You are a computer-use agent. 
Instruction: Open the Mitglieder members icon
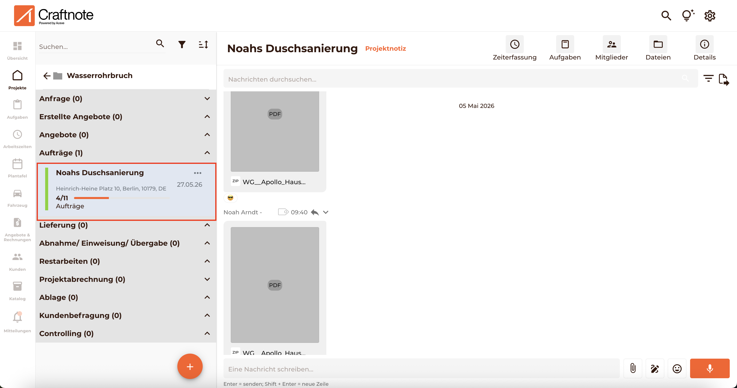coord(611,44)
